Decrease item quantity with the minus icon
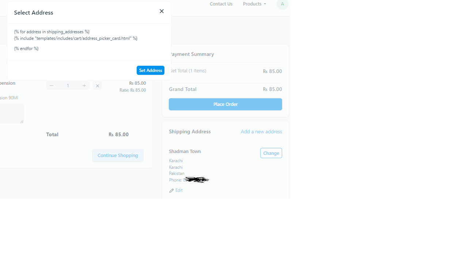Image resolution: width=459 pixels, height=260 pixels. 51,85
